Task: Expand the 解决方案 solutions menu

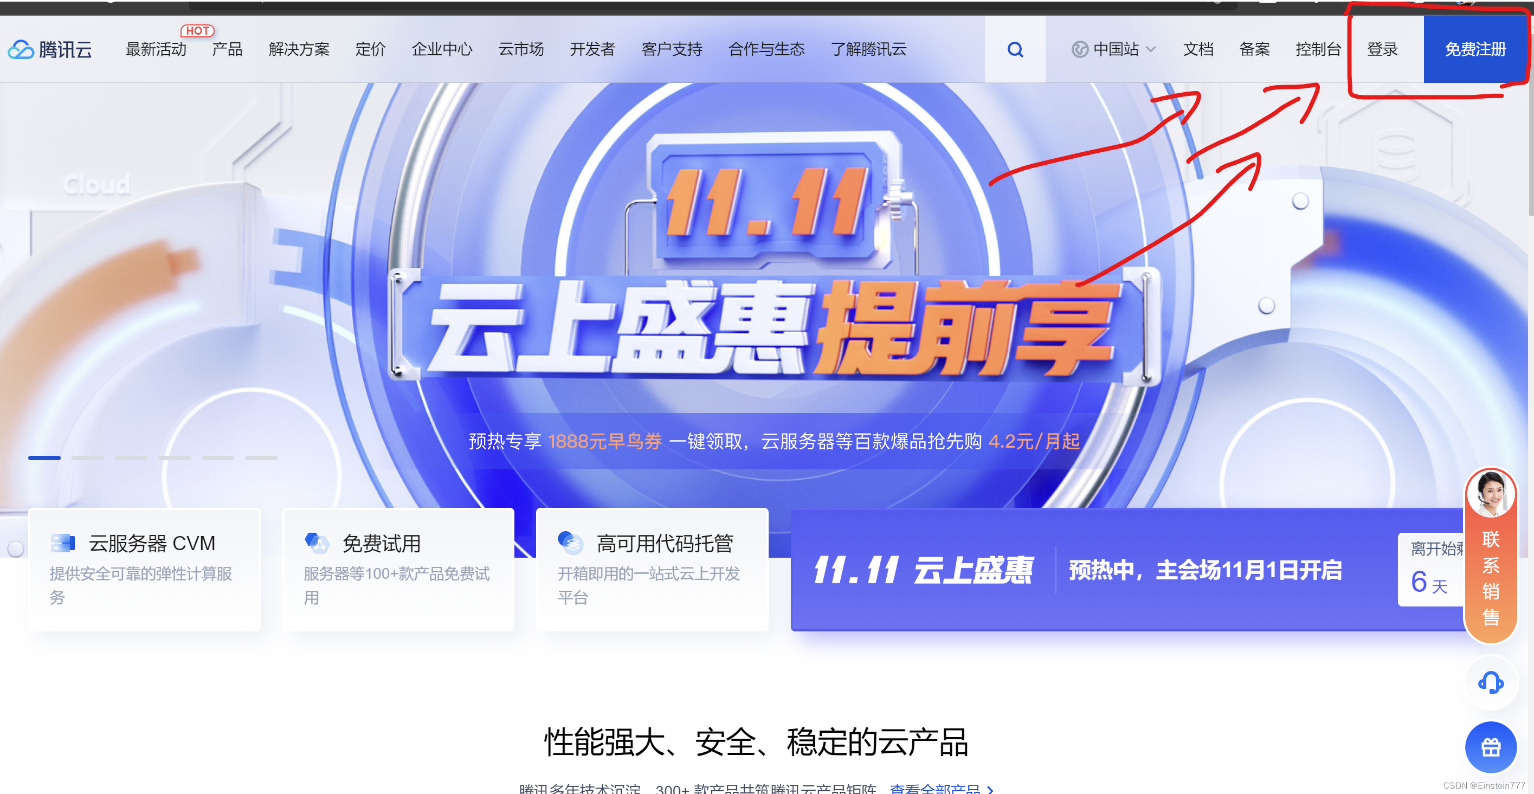Action: click(x=299, y=49)
